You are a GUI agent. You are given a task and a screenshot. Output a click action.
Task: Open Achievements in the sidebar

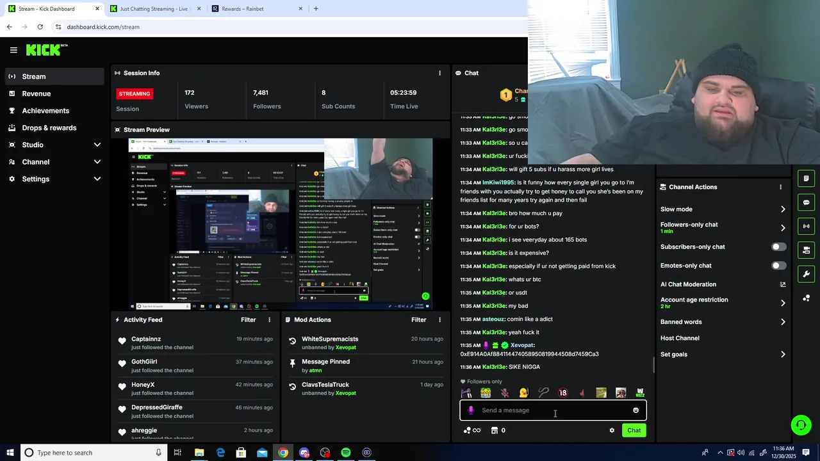(x=54, y=111)
